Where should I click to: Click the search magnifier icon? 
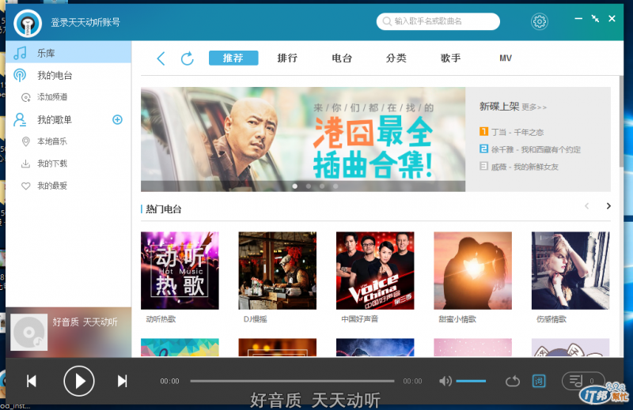[387, 21]
